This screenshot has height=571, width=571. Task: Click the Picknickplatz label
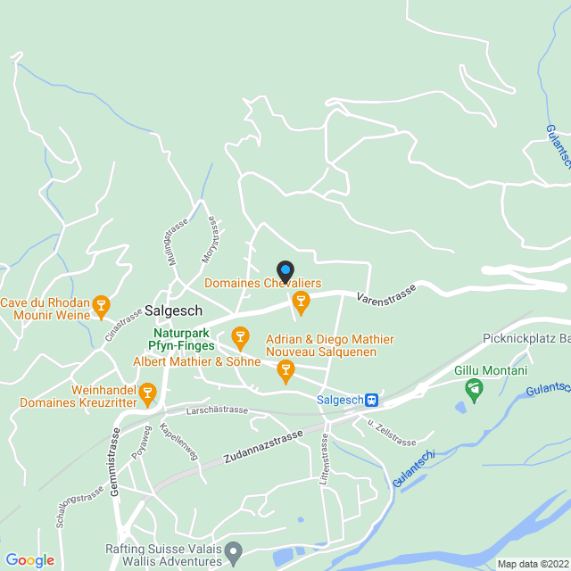coord(526,338)
